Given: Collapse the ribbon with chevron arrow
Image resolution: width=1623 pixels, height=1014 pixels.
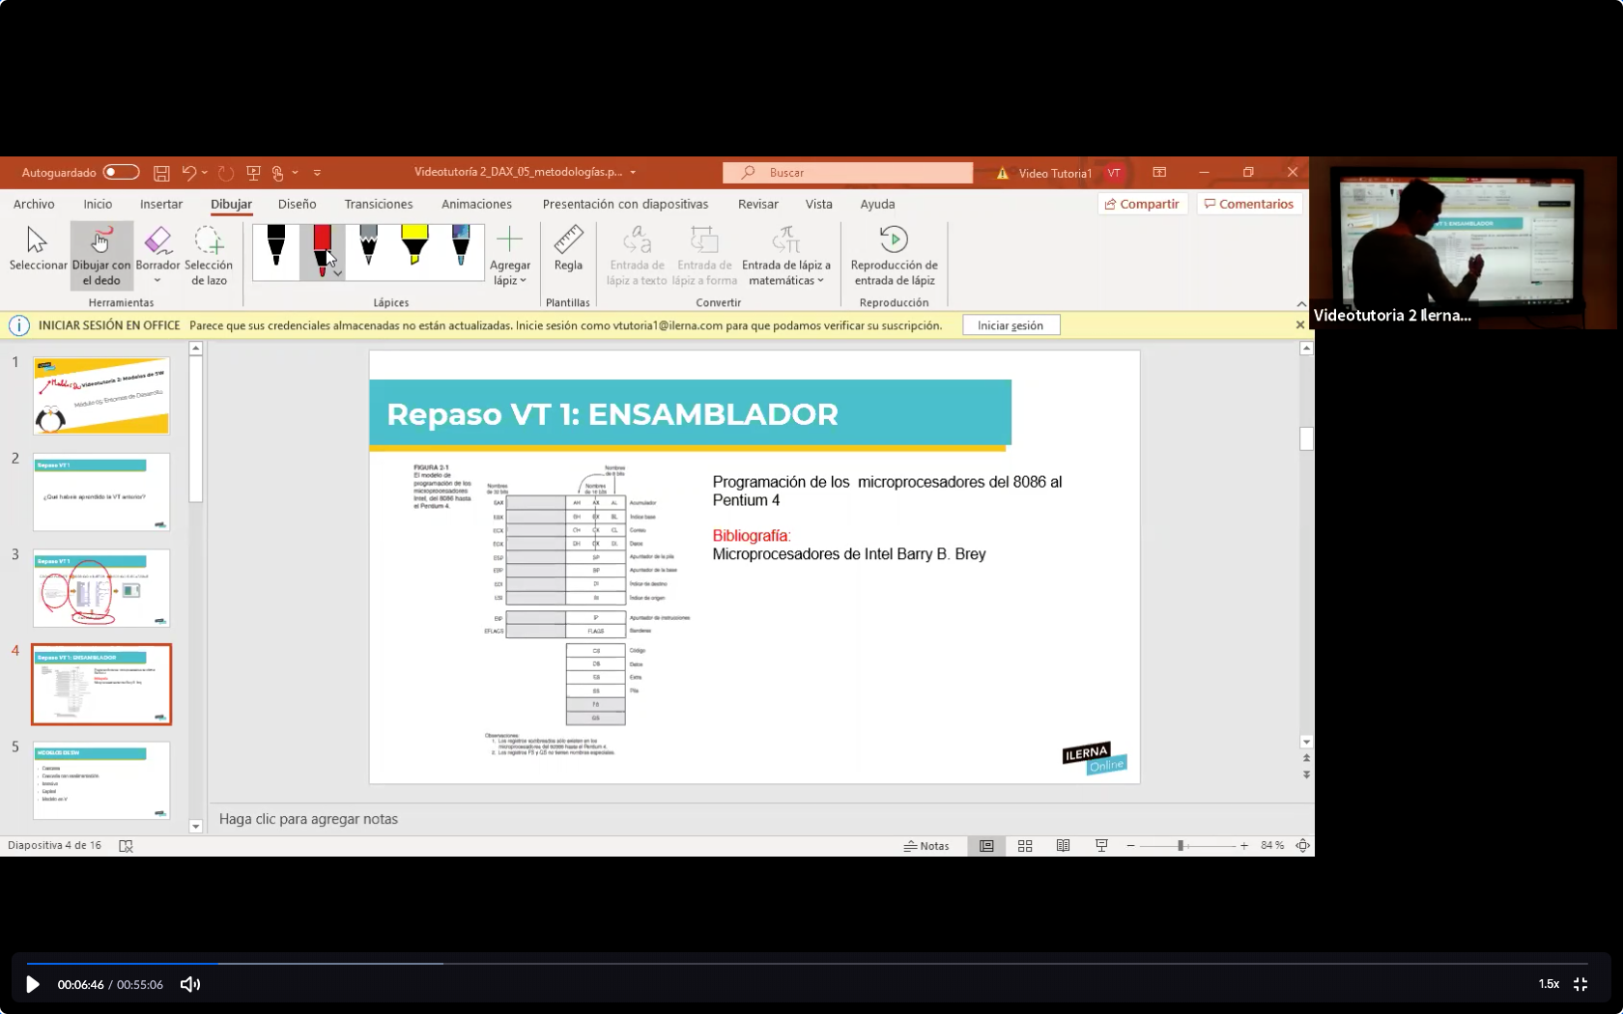Looking at the screenshot, I should [x=1300, y=303].
